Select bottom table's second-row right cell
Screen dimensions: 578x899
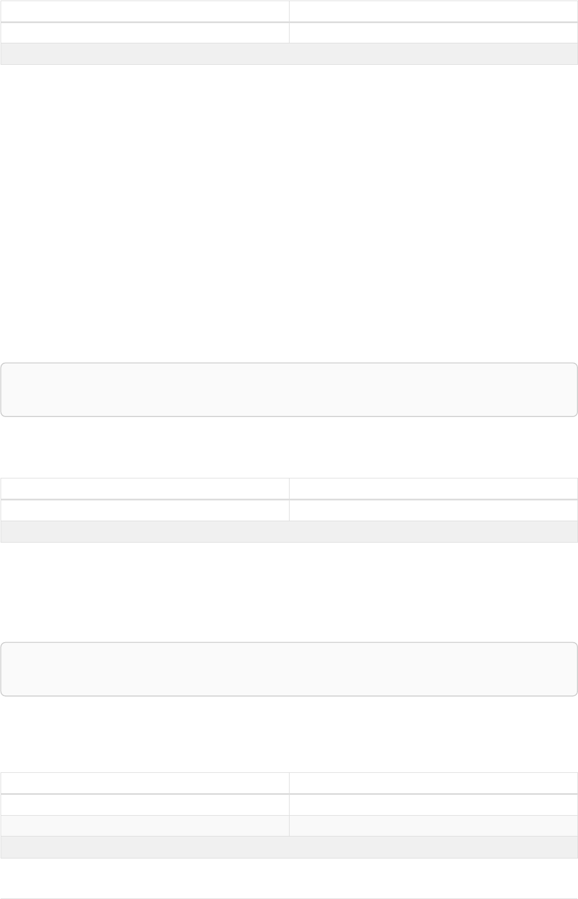point(433,826)
